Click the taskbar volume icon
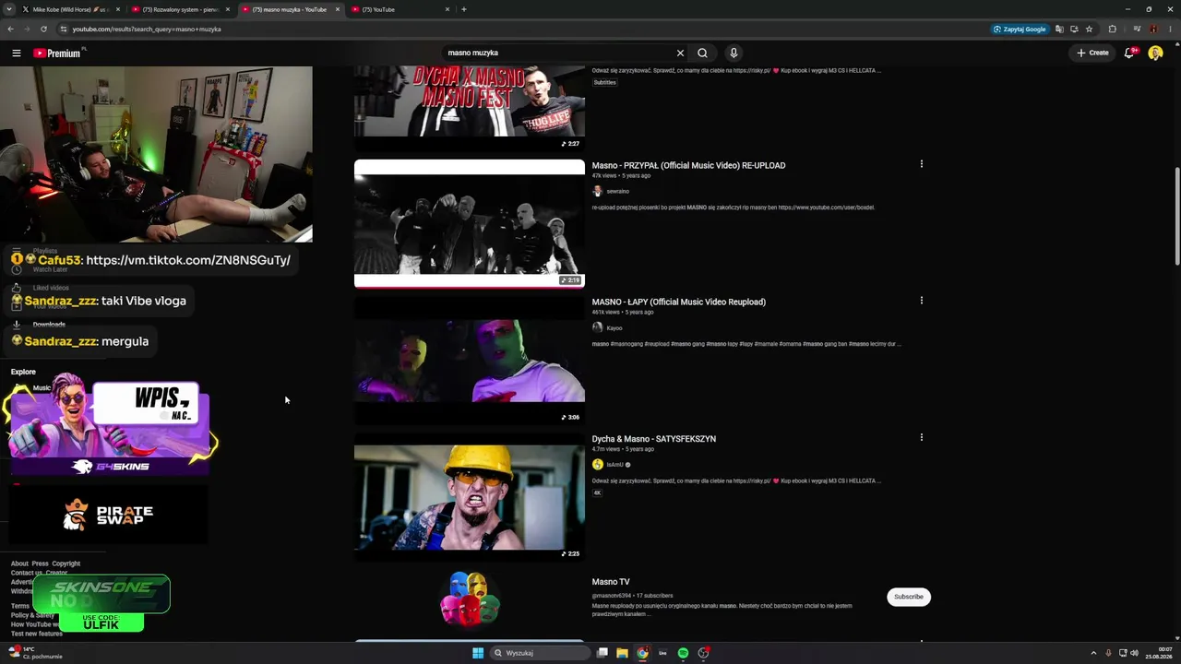1181x664 pixels. point(1134,653)
